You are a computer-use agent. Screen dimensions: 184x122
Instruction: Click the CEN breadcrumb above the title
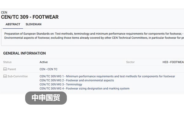click(4, 13)
